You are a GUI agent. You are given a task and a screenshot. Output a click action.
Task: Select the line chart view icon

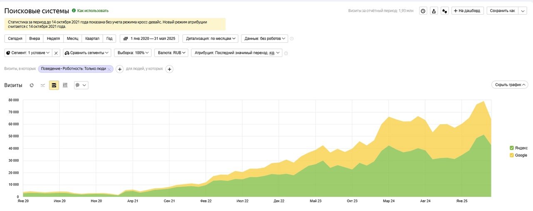point(42,85)
